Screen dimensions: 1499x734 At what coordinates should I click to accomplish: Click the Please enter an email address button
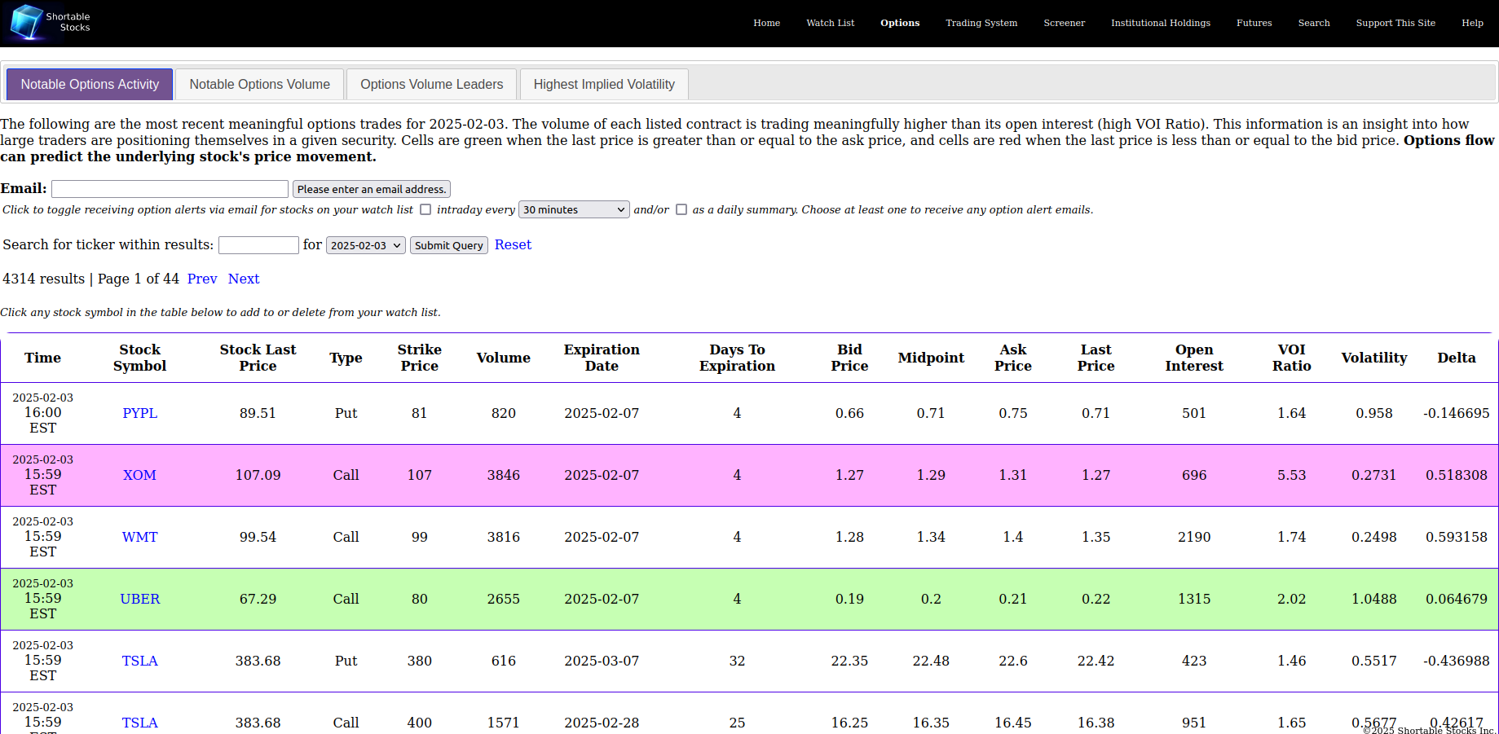[372, 189]
